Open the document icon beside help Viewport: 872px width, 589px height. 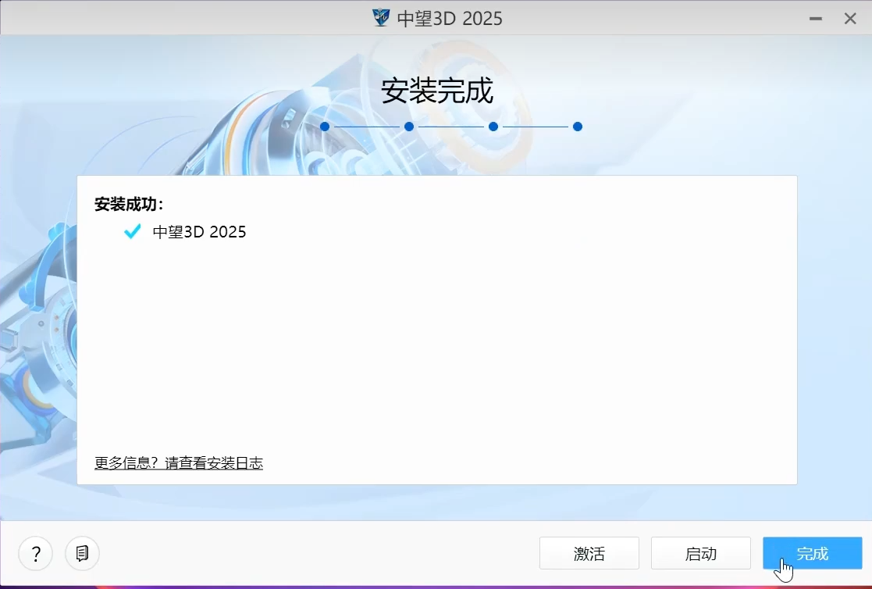82,553
